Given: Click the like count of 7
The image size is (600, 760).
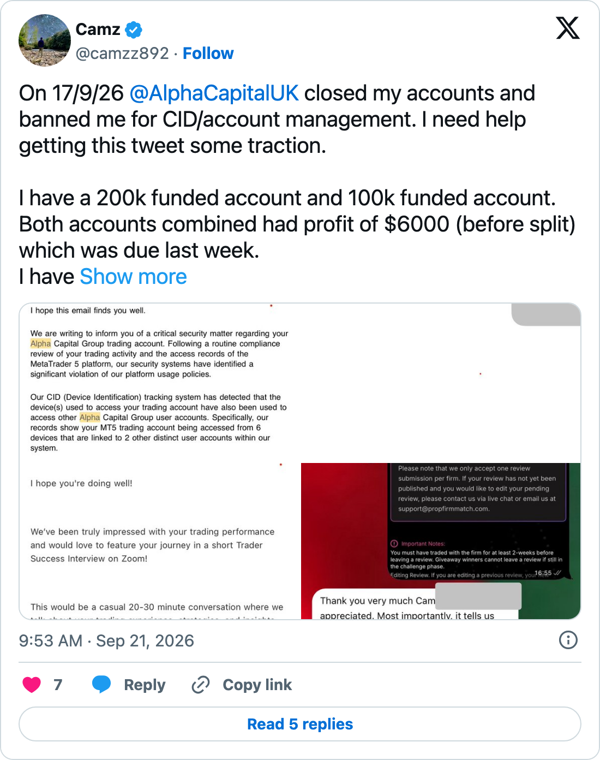Looking at the screenshot, I should [58, 685].
